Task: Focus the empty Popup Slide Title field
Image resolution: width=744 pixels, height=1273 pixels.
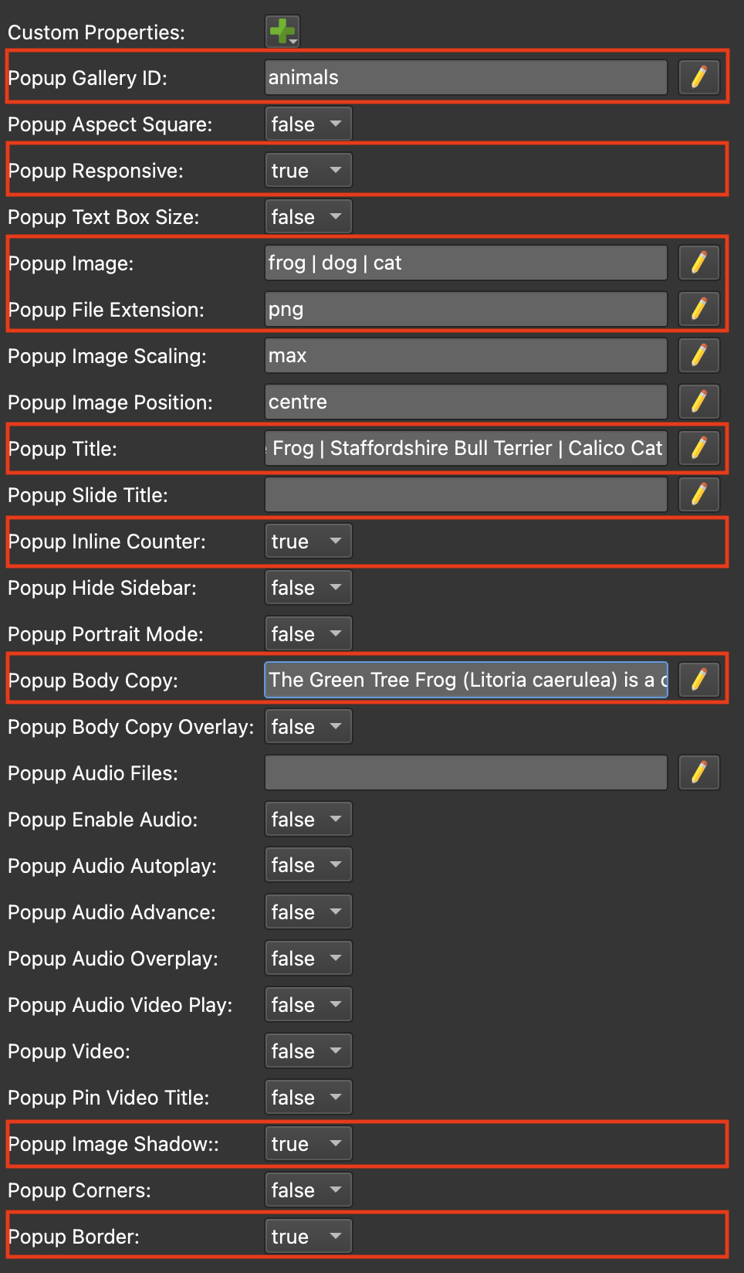Action: (466, 494)
